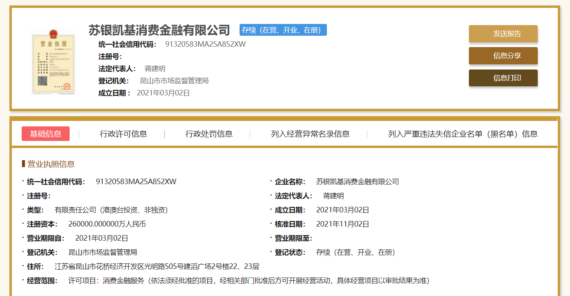Select the 基础信息 tab

coord(46,134)
